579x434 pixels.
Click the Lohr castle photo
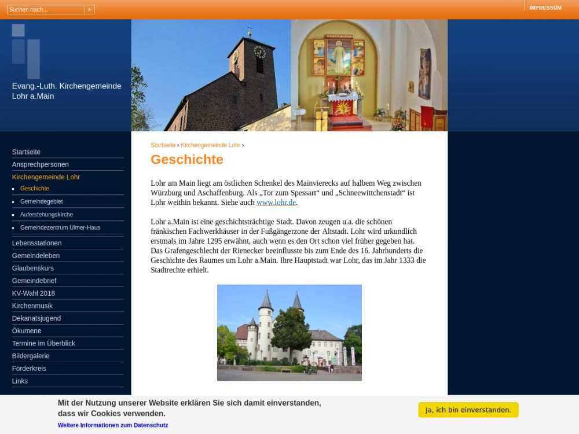click(289, 332)
